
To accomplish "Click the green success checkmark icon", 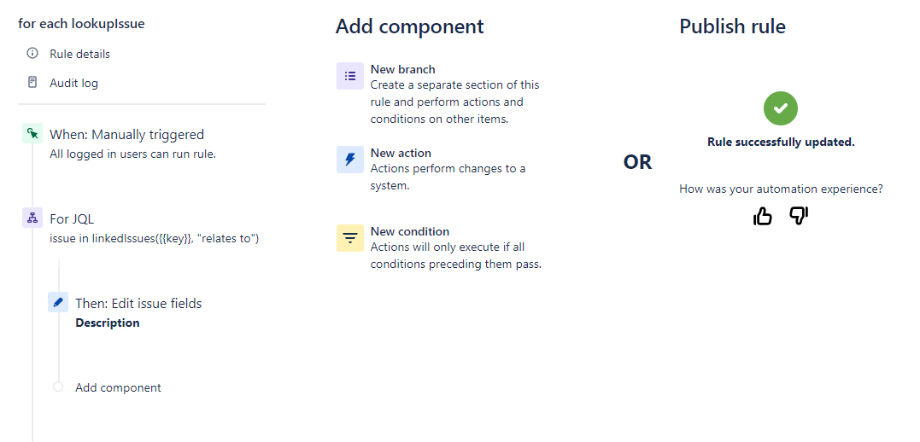I will pos(781,108).
